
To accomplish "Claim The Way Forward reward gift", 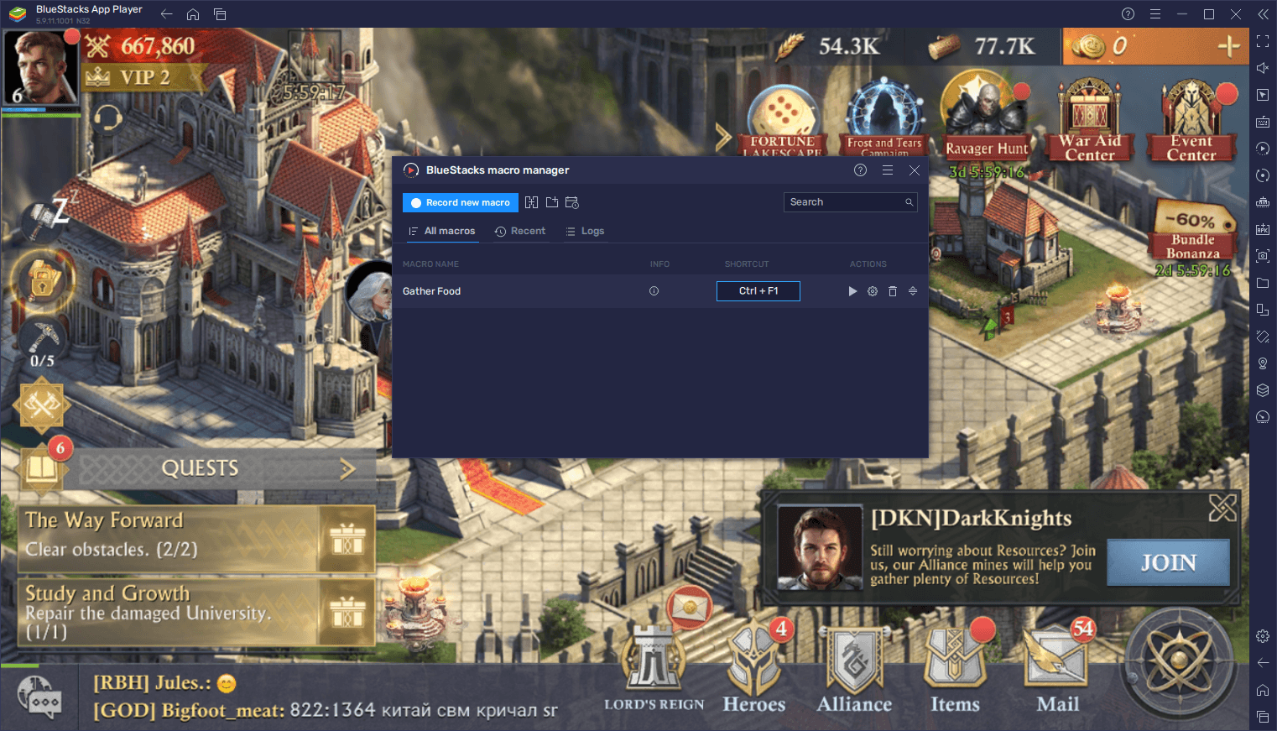I will [347, 538].
